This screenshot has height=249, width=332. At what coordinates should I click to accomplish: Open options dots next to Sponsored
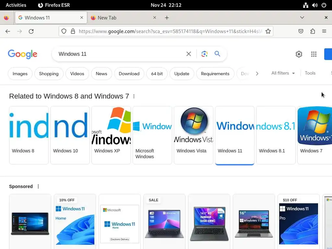tap(38, 186)
